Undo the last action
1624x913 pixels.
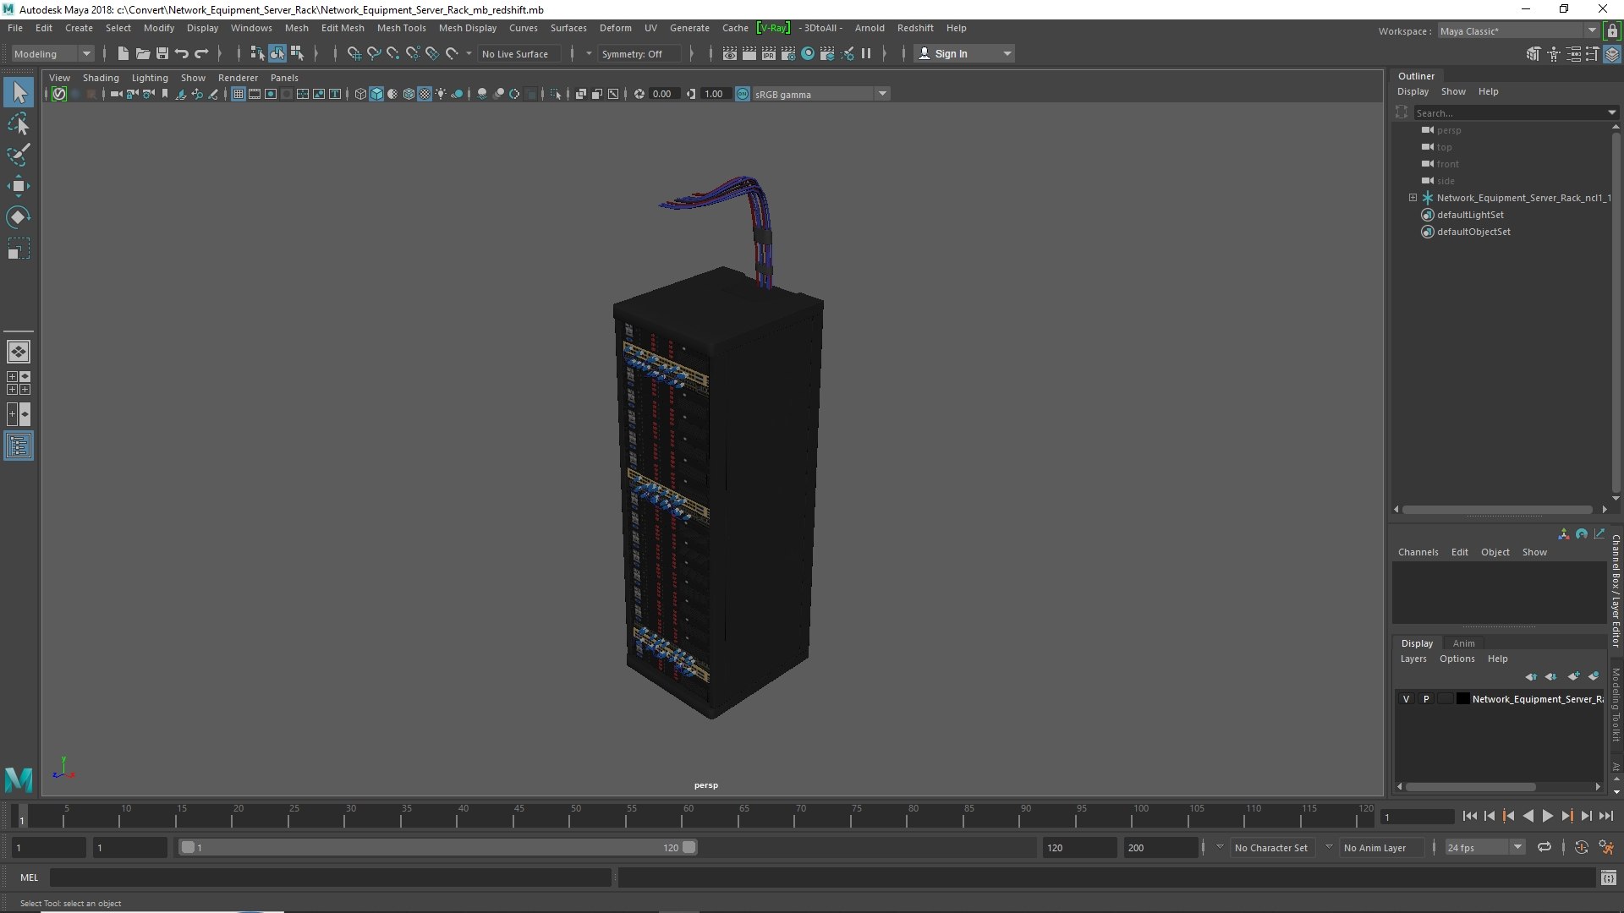[x=182, y=53]
